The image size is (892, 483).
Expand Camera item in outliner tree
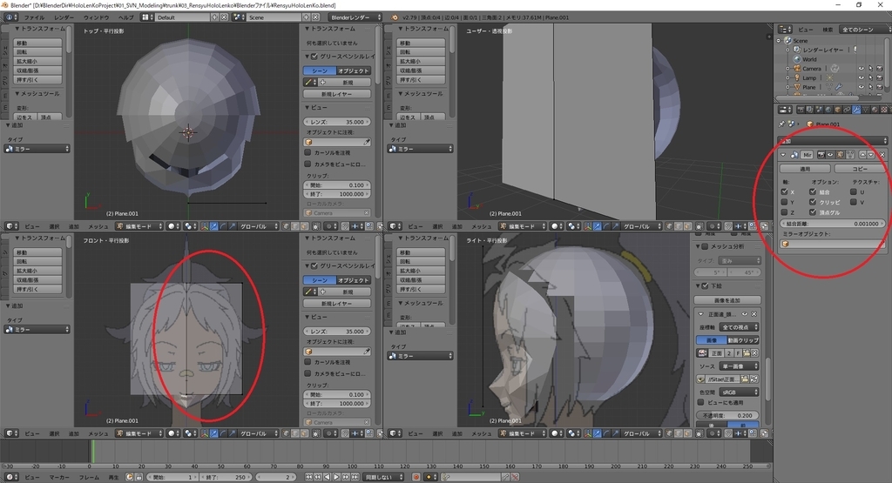coord(787,69)
